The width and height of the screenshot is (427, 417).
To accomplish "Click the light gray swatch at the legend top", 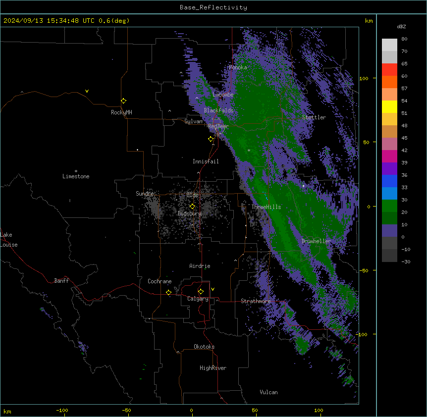I will pyautogui.click(x=389, y=45).
